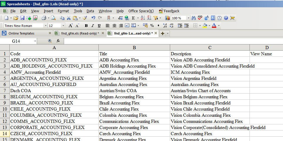Toggle italic formatting
The height and width of the screenshot is (141, 283).
(x=93, y=26)
